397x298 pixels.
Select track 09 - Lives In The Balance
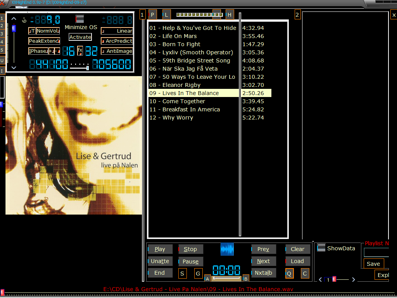click(x=194, y=93)
